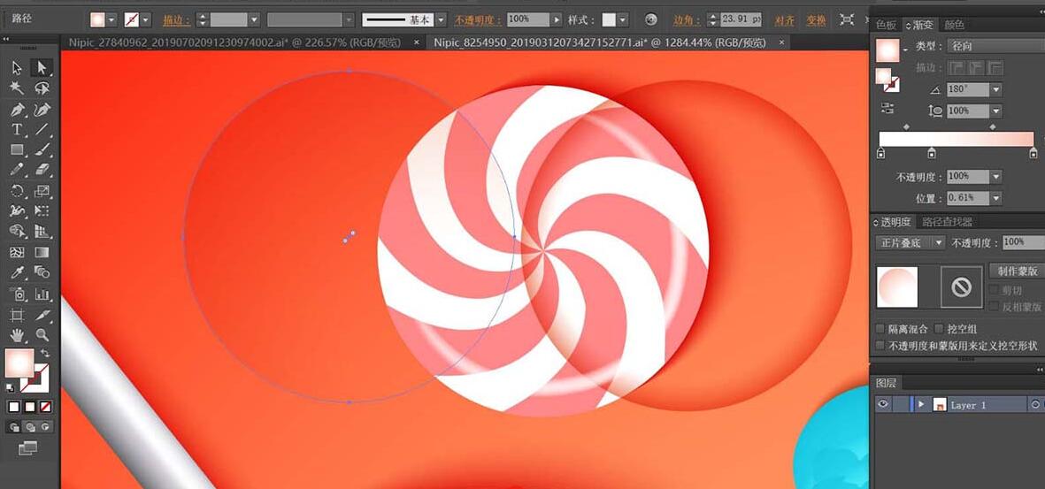Select the Eyedropper tool
Viewport: 1045px width, 489px height.
[17, 273]
